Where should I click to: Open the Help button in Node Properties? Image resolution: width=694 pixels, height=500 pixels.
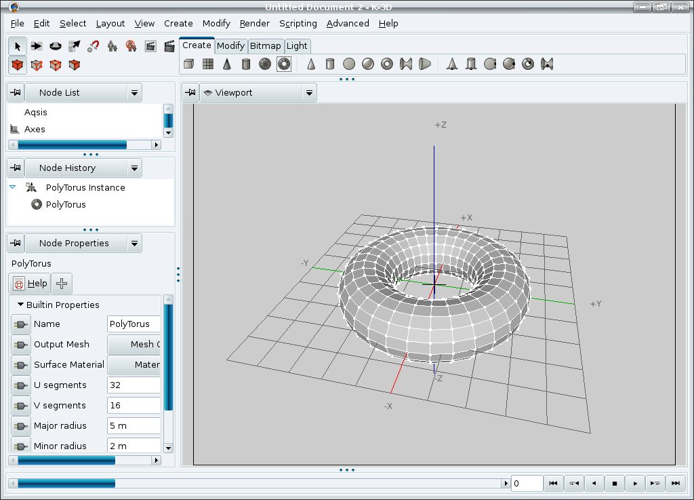tap(30, 284)
